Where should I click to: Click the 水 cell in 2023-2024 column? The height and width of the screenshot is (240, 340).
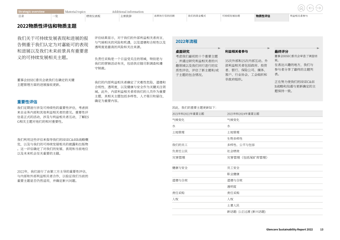tap(228, 126)
